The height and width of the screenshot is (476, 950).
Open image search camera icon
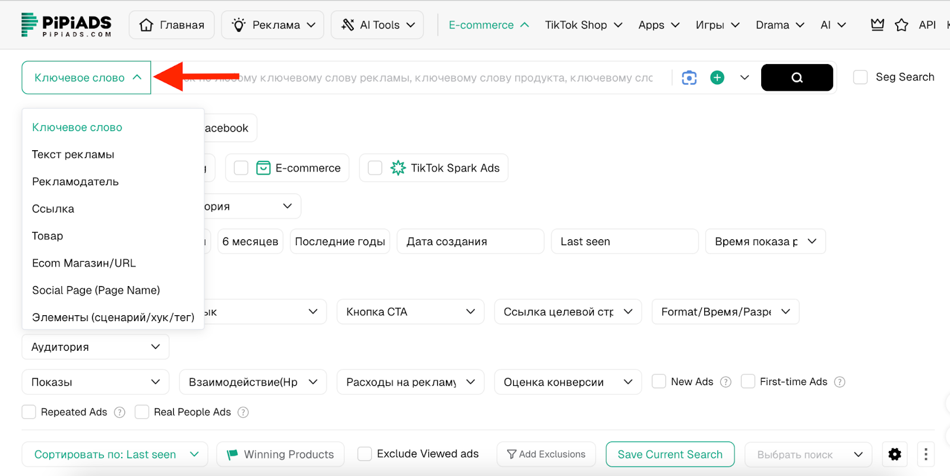tap(689, 78)
